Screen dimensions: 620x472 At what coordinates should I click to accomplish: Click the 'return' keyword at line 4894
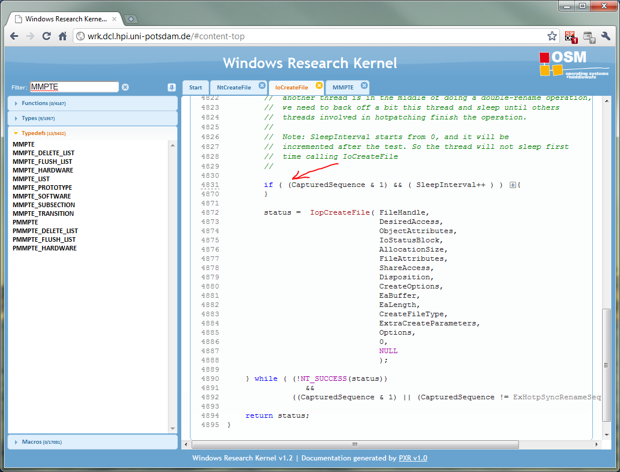pos(259,415)
